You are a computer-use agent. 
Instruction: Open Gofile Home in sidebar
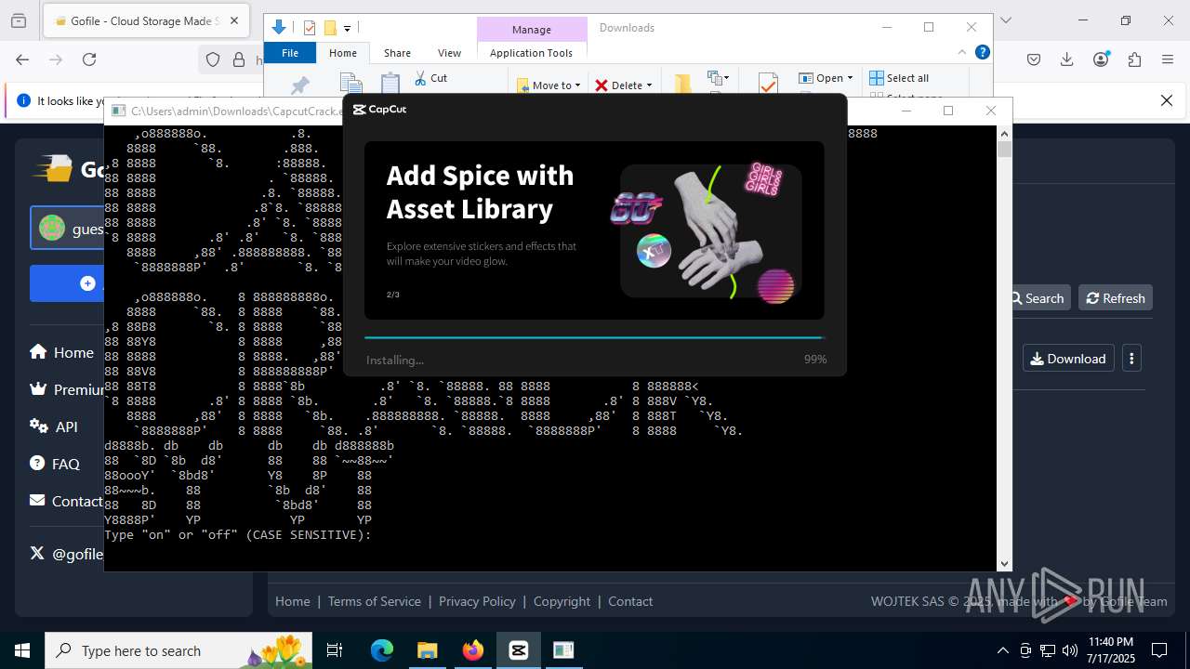click(61, 352)
